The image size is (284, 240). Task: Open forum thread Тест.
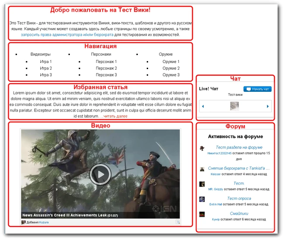coord(239,183)
